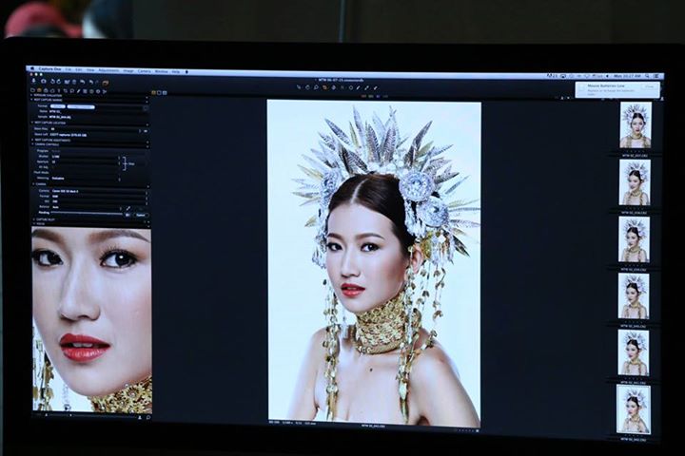Select the second thumbnail in the browser
Screen dimensions: 685x456
click(x=635, y=182)
